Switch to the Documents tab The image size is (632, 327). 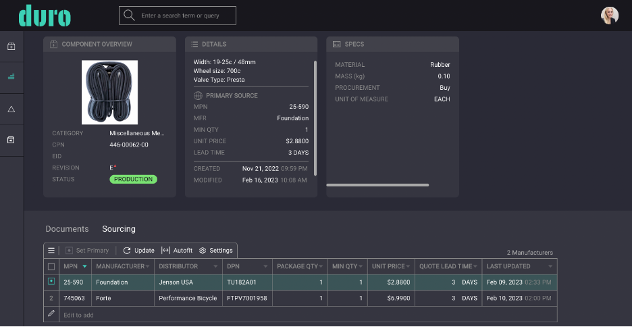(x=67, y=228)
